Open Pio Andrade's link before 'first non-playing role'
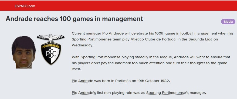The width and height of the screenshot is (237, 99). (84, 93)
